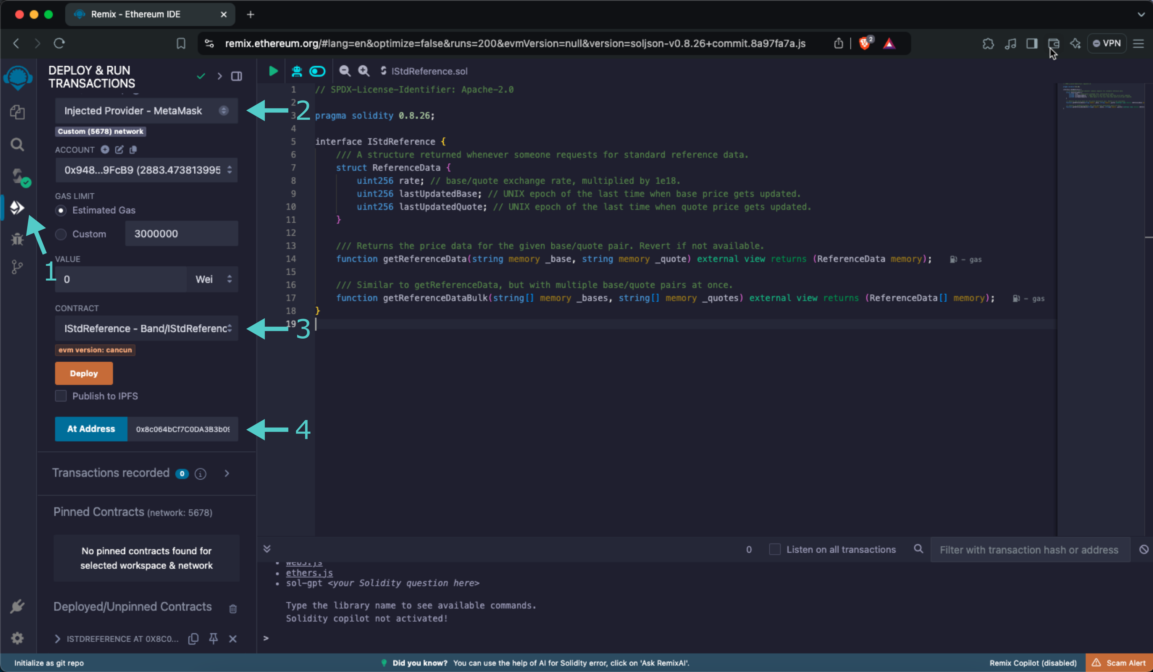The height and width of the screenshot is (672, 1153).
Task: Open the Settings gear icon in sidebar
Action: pos(17,638)
